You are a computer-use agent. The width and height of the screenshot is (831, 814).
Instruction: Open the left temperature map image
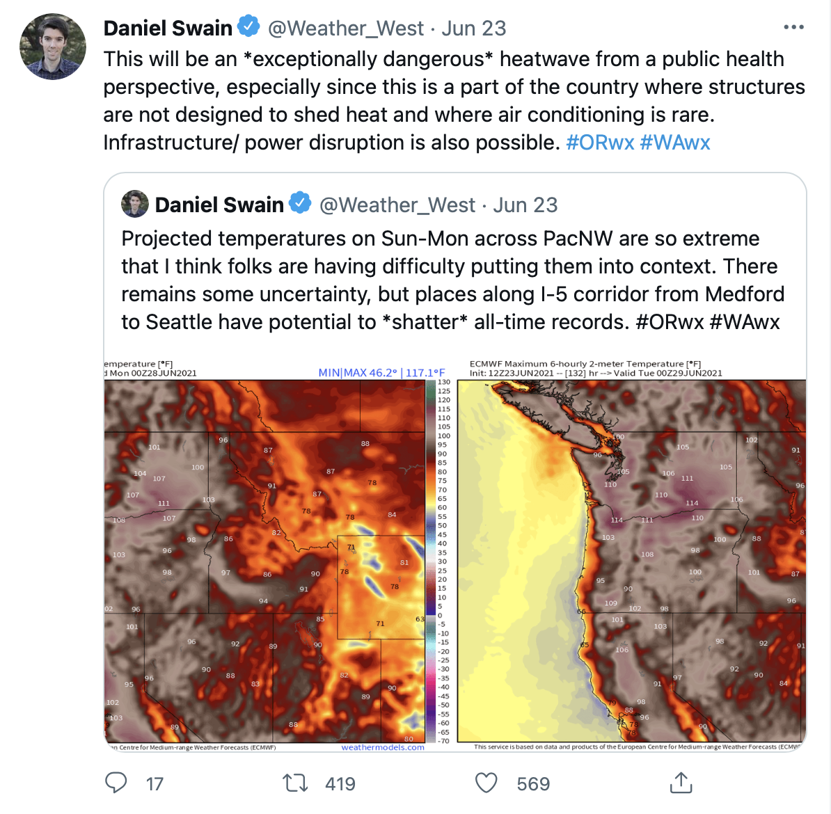(x=264, y=557)
